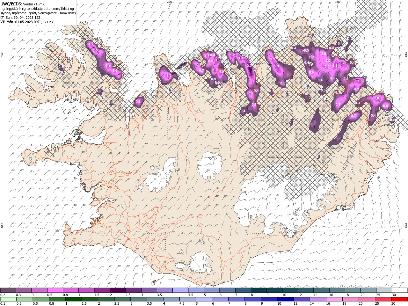Click the white over-30 snow legend swatch

coord(399,290)
